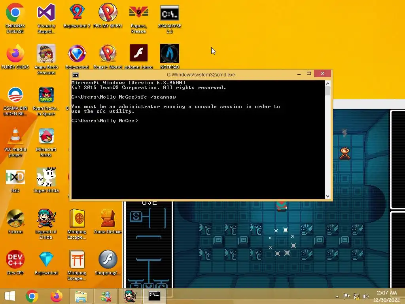Image resolution: width=405 pixels, height=304 pixels.
Task: Open the adamn lanza Flash icon
Action: coord(139,57)
